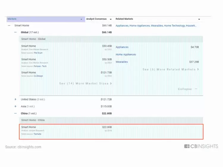This screenshot has height=167, width=223.
Task: Open the Home Appliances related market
Action: [126, 55]
